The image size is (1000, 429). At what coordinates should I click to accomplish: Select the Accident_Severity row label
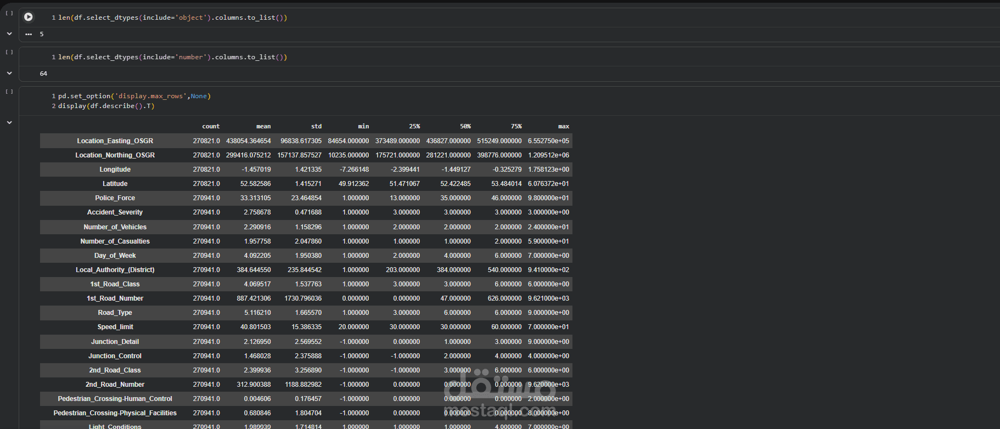click(115, 212)
